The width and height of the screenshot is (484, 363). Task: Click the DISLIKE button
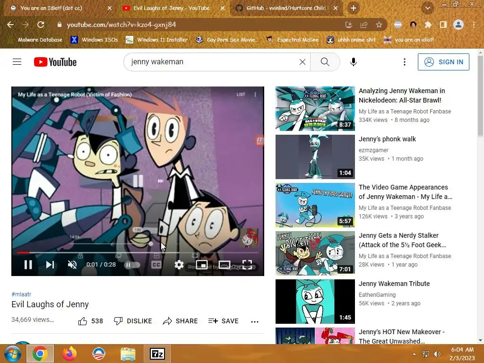133,321
